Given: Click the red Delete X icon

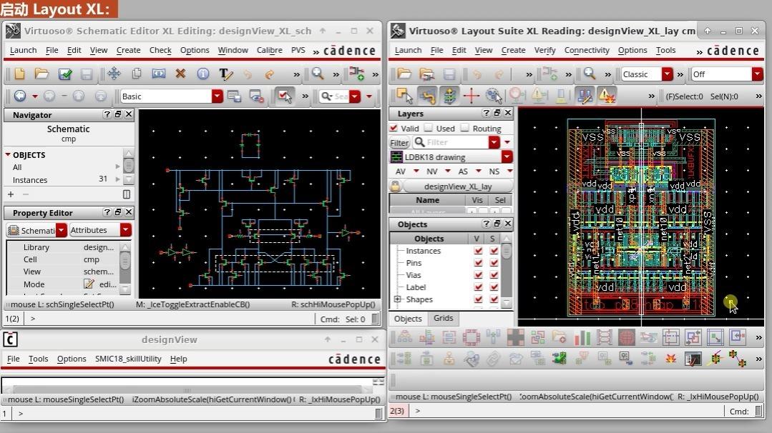Looking at the screenshot, I should coord(181,74).
